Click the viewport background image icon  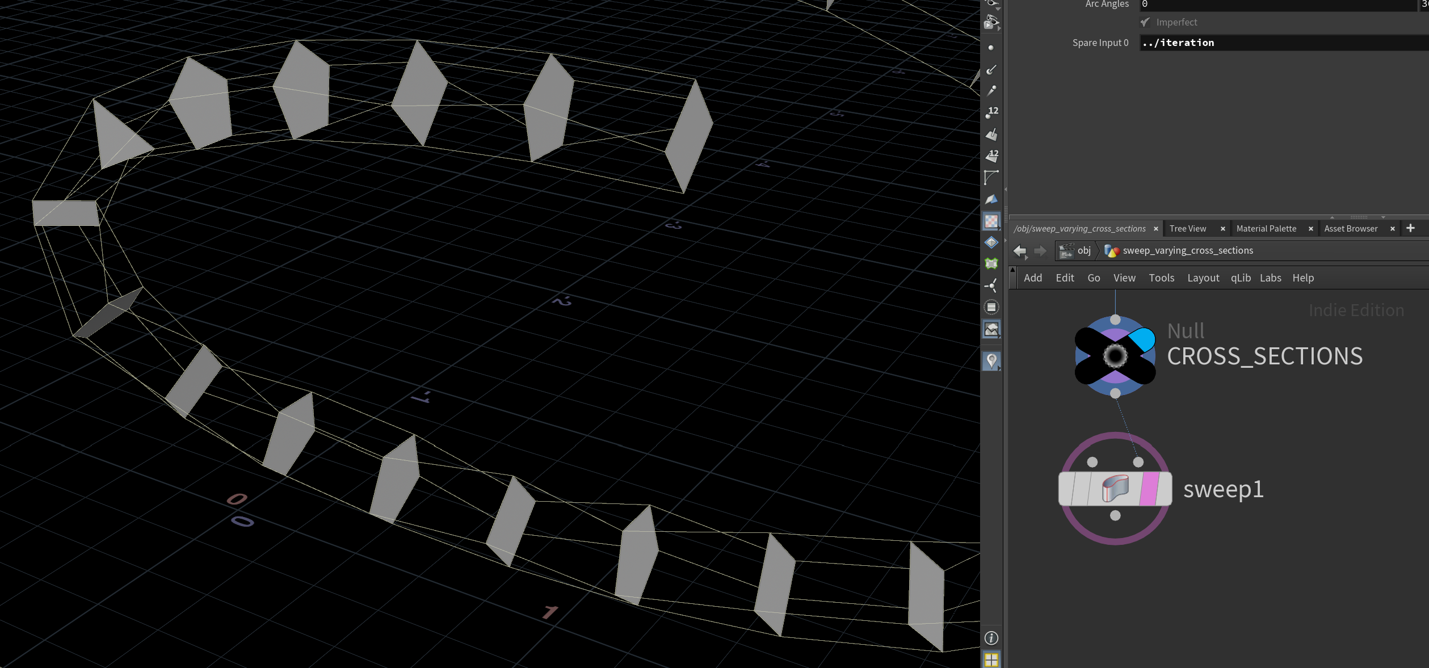(991, 329)
